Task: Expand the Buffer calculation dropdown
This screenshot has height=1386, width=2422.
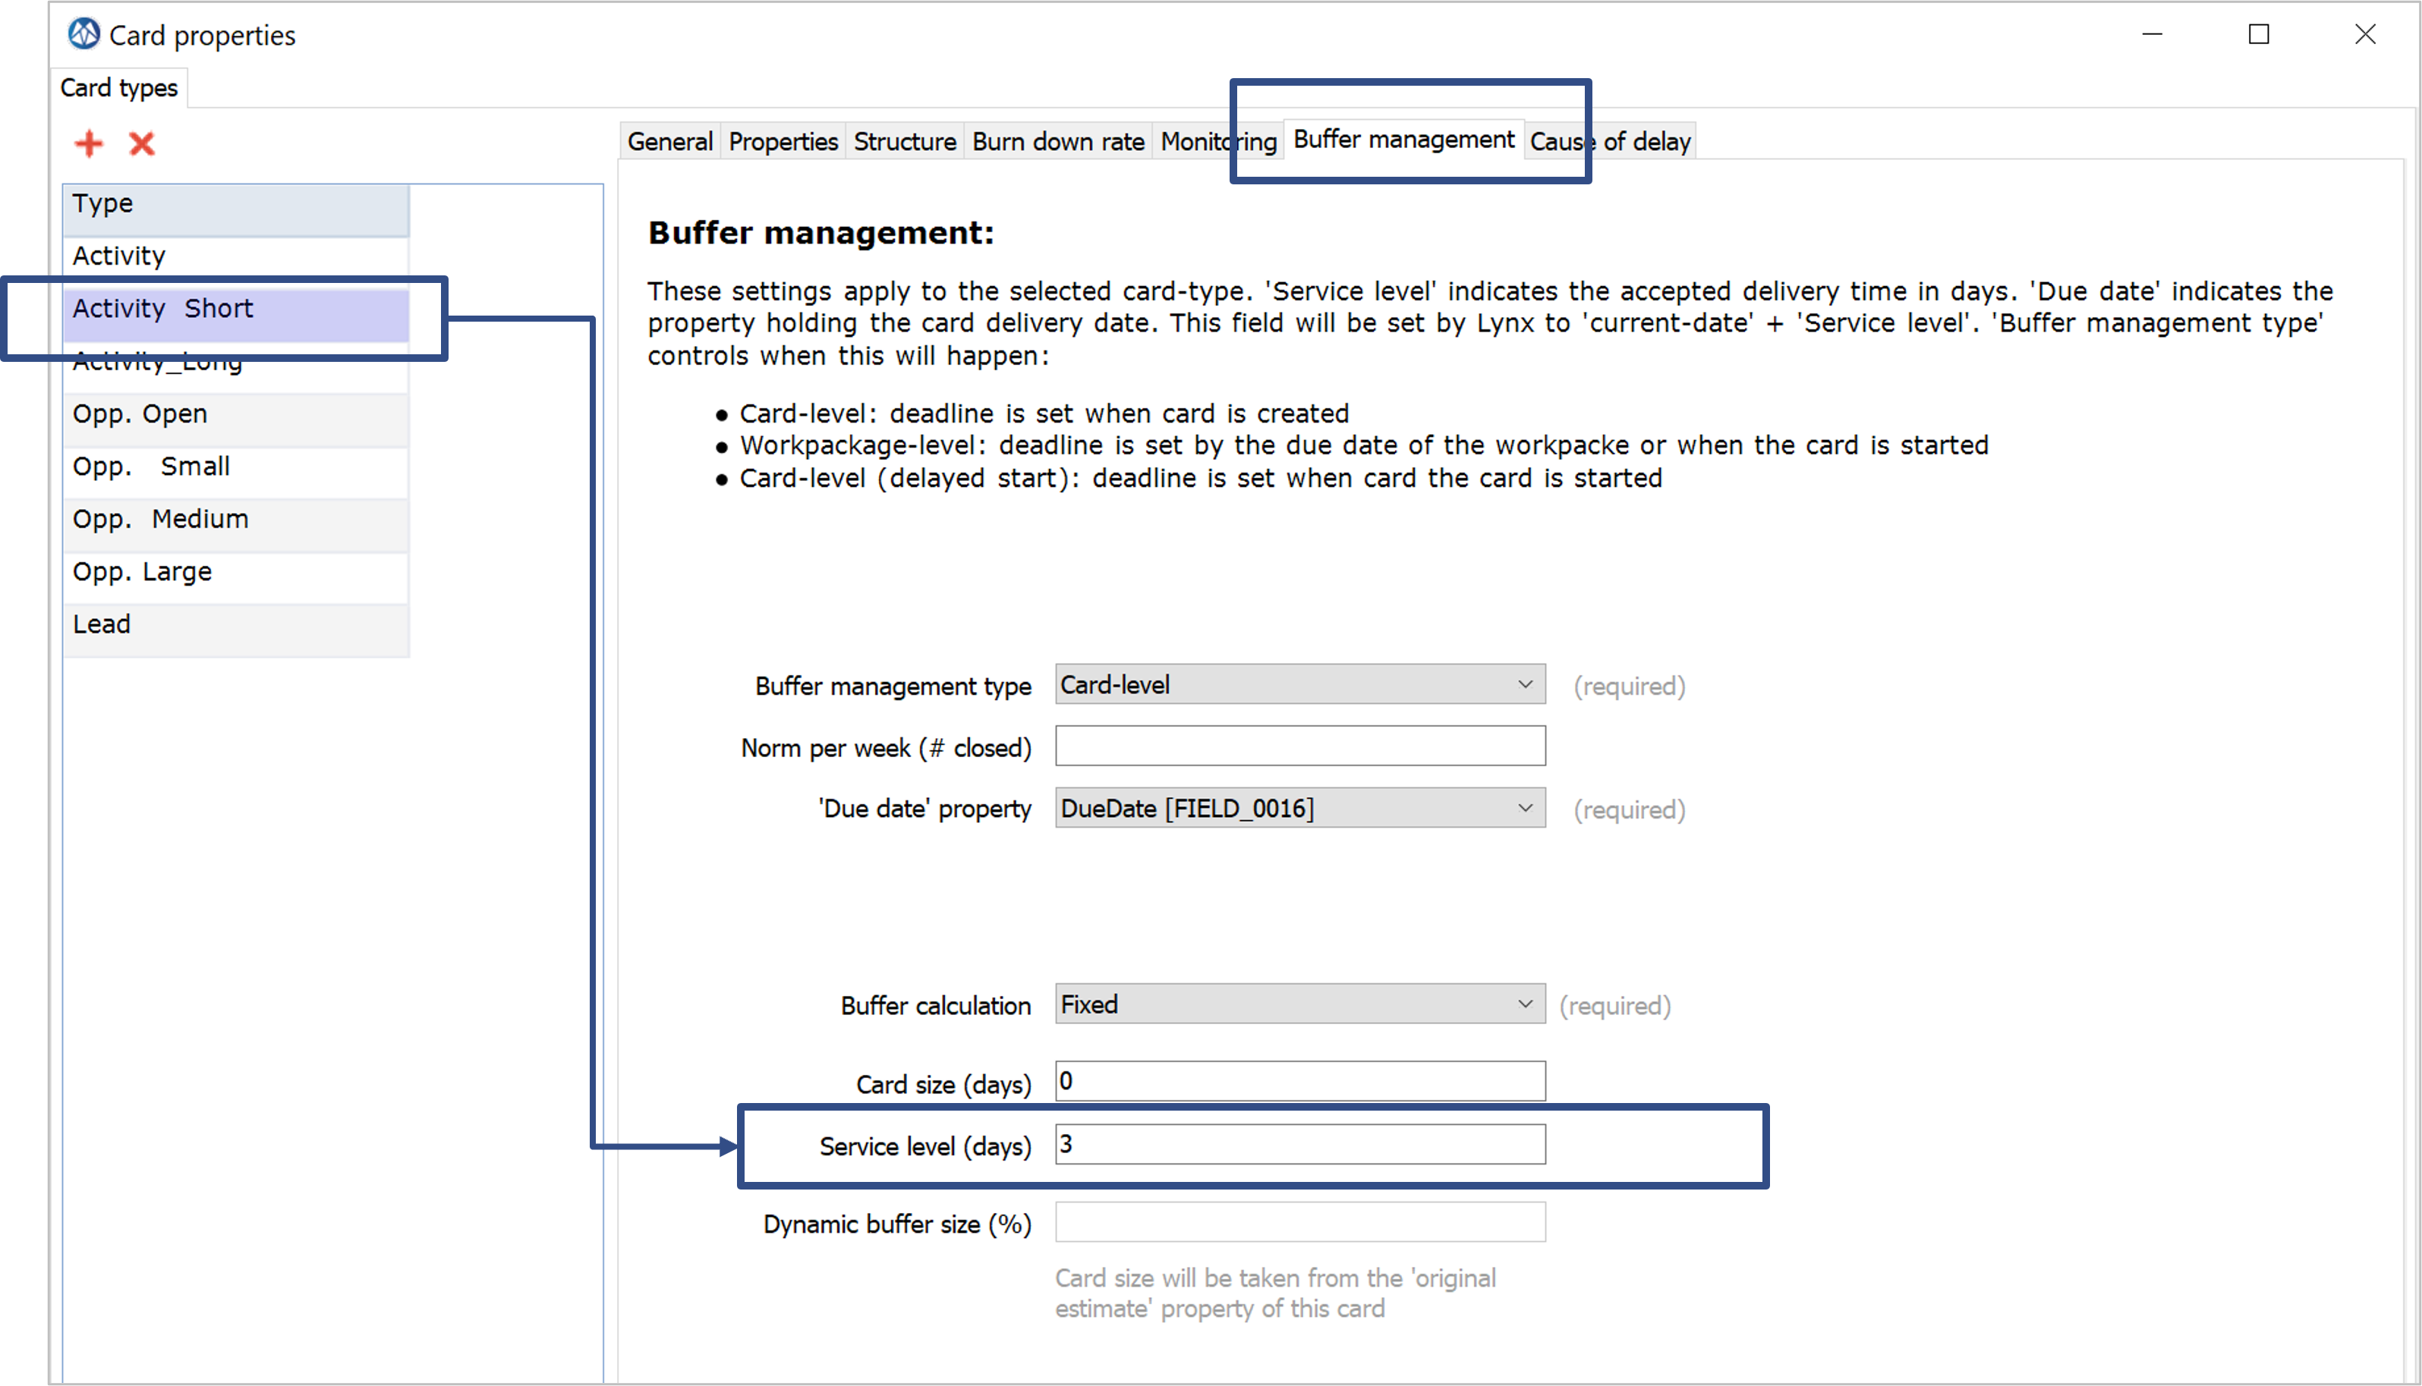Action: (1299, 1004)
